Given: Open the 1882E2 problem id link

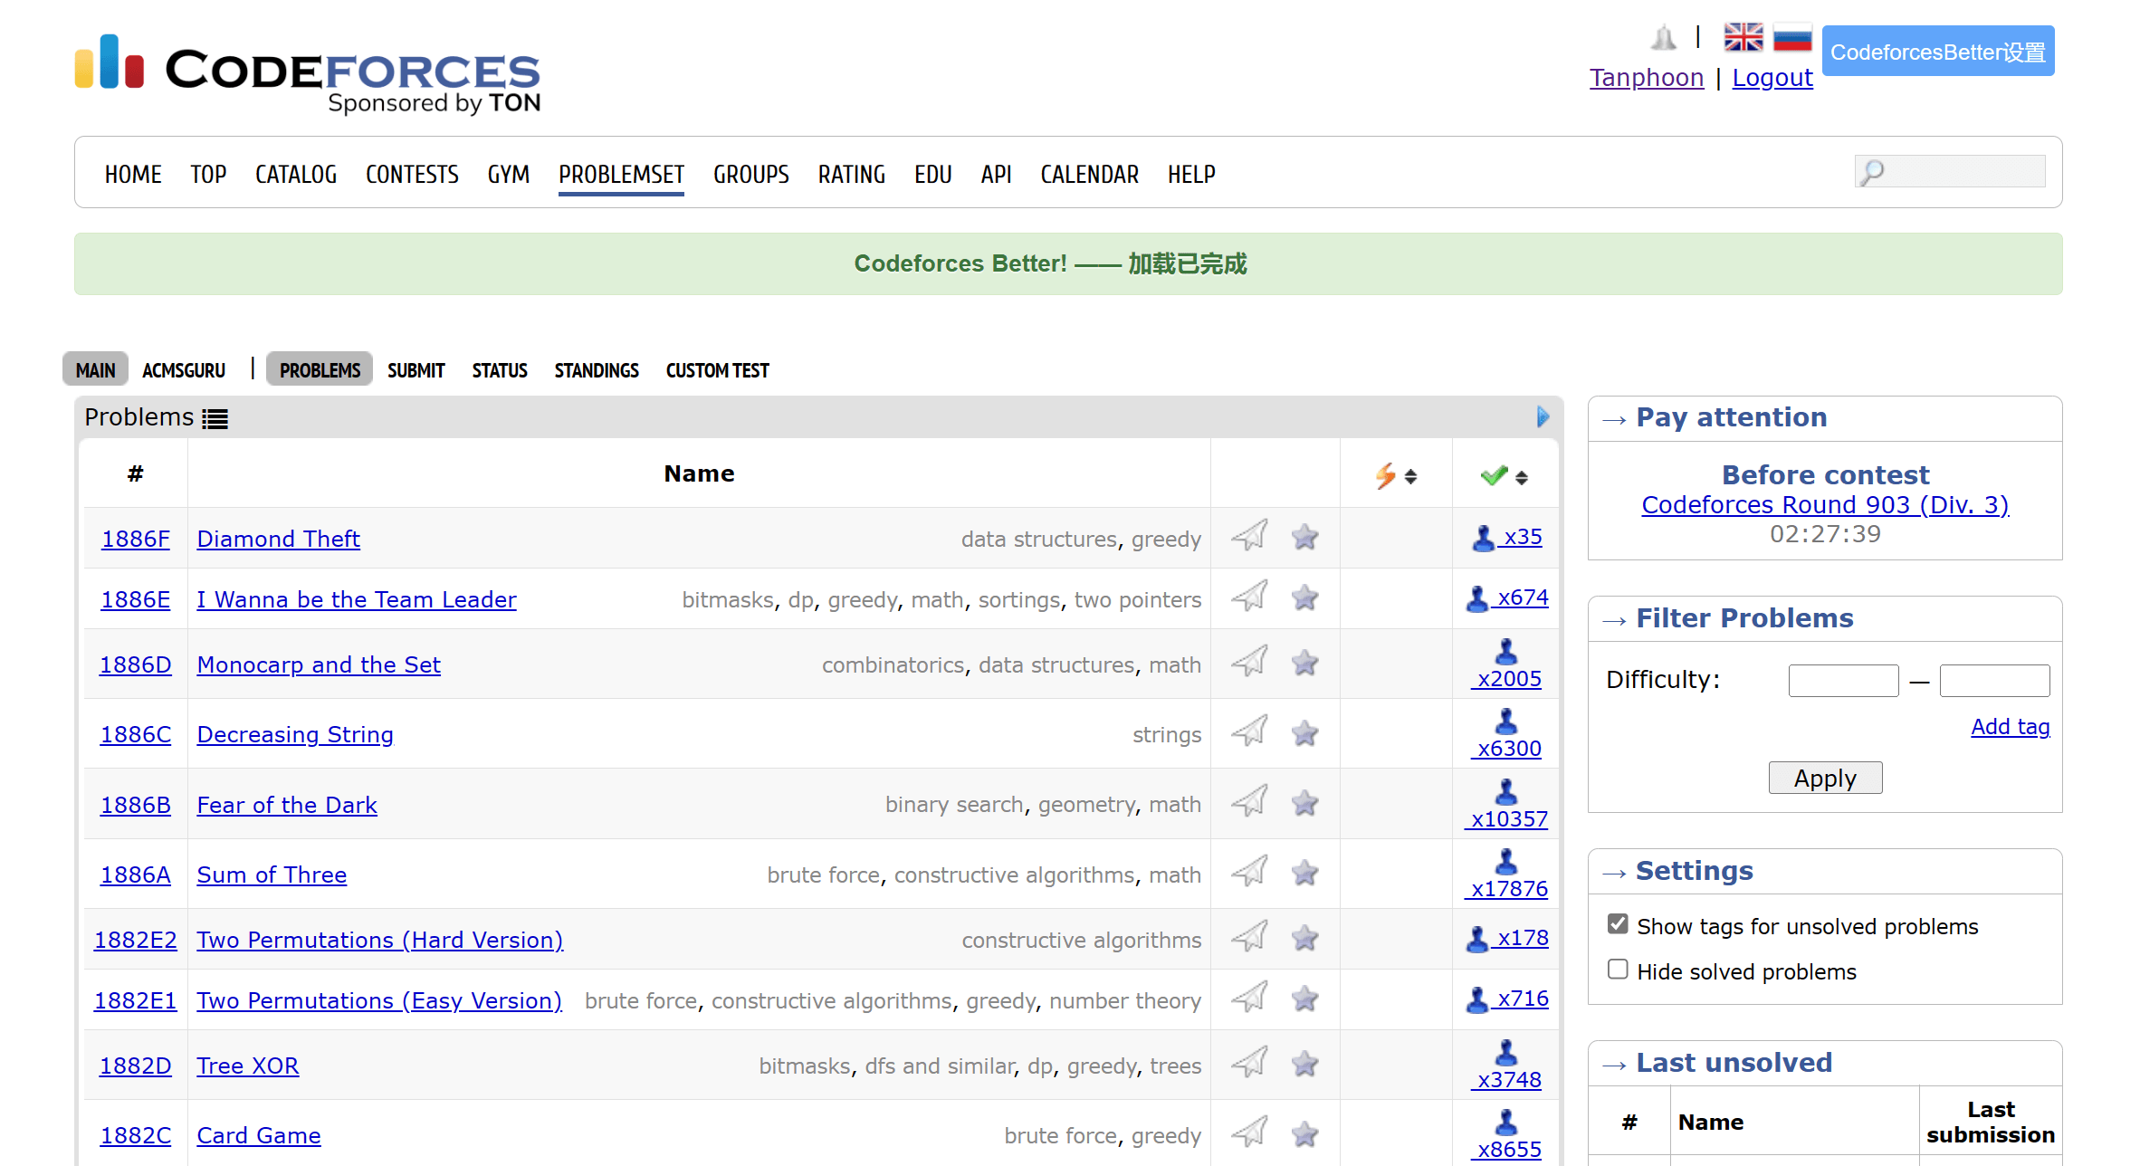Looking at the screenshot, I should tap(136, 940).
